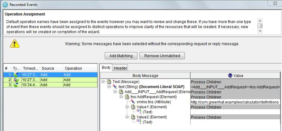
Task: Click the Process Children cell for Text (Message)
Action: tap(235, 82)
